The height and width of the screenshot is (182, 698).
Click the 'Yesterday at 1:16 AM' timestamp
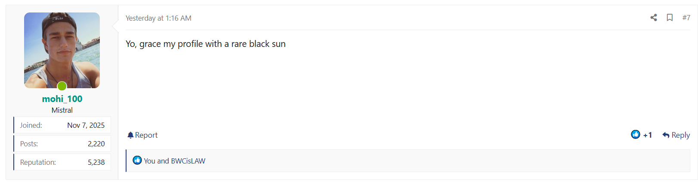[158, 18]
